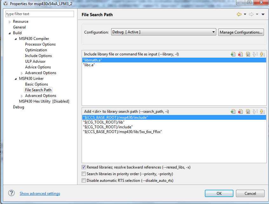Open Show advanced settings link
This screenshot has width=269, height=204.
click(40, 194)
